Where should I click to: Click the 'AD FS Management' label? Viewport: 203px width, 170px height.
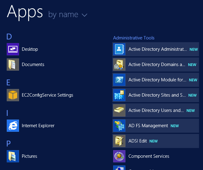click(x=148, y=126)
